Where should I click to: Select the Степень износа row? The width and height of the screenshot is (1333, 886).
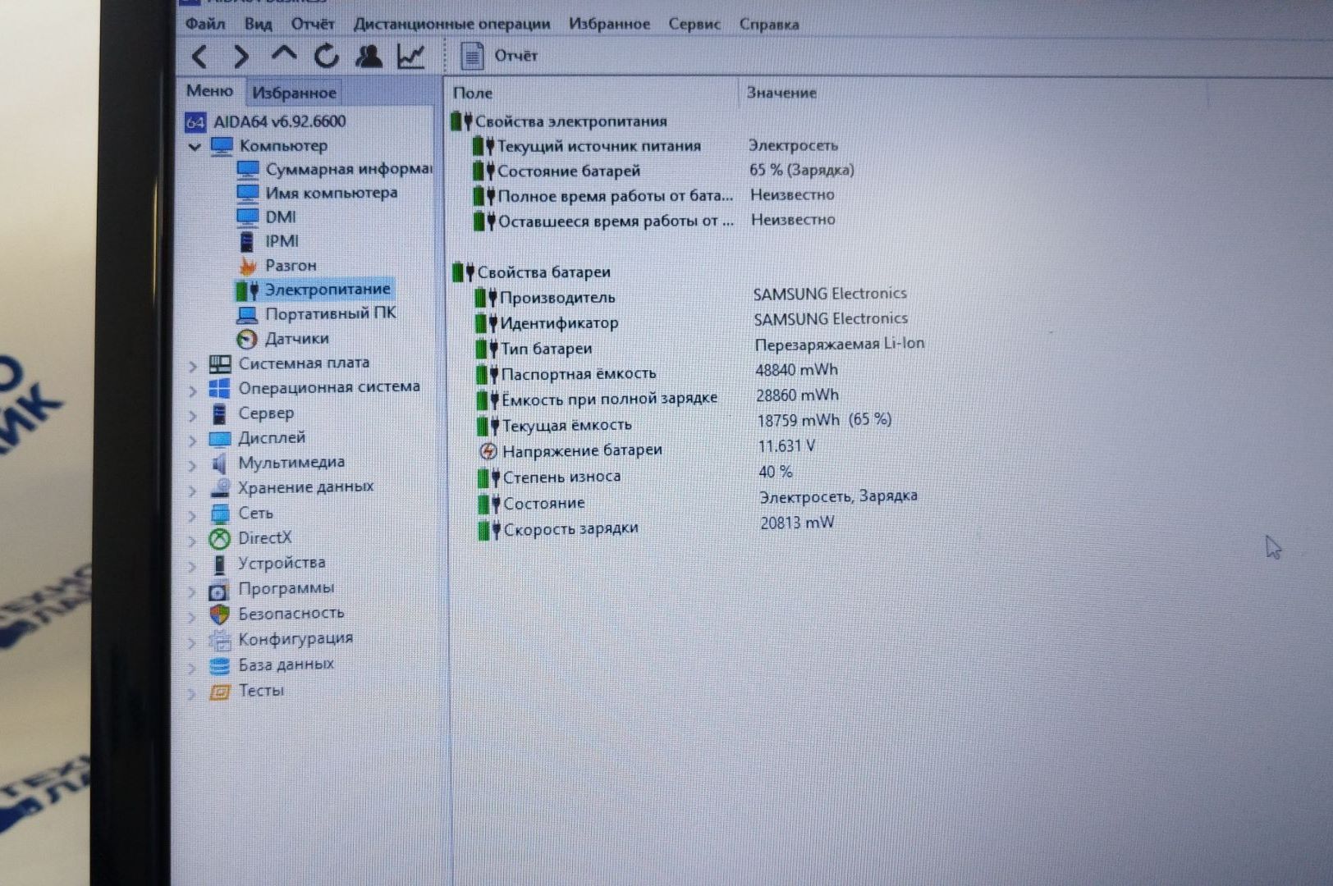561,477
